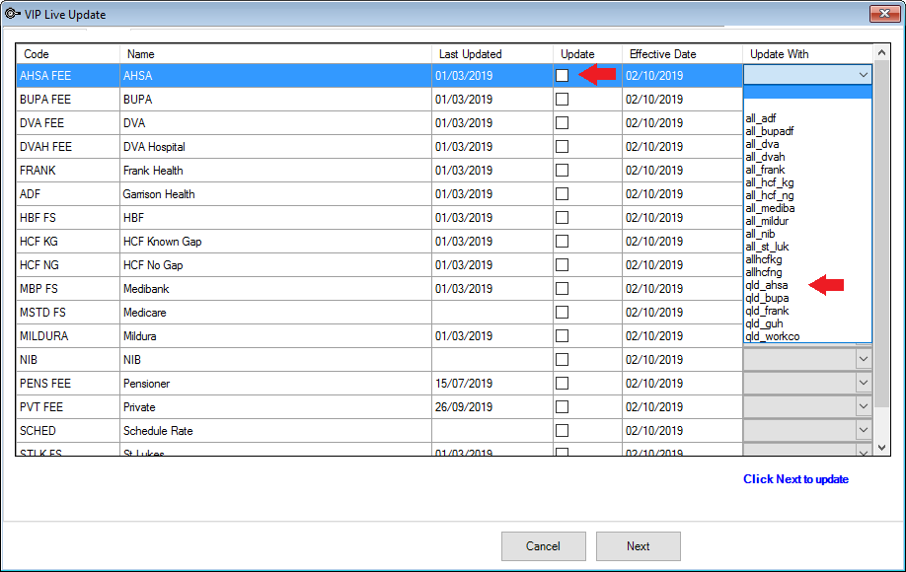
Task: Select qld_bupa from the dropdown list
Action: (807, 298)
